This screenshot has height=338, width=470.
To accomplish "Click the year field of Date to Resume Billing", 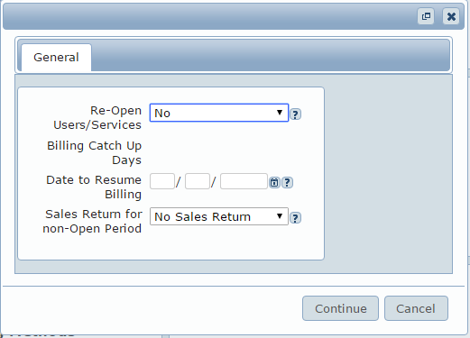I will [x=244, y=181].
